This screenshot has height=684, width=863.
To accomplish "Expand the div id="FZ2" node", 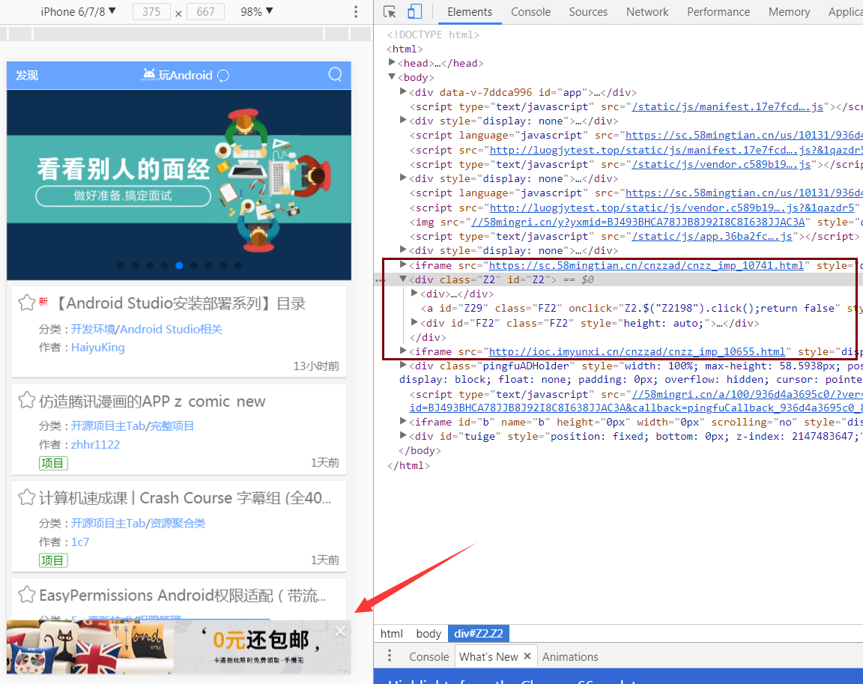I will 414,322.
